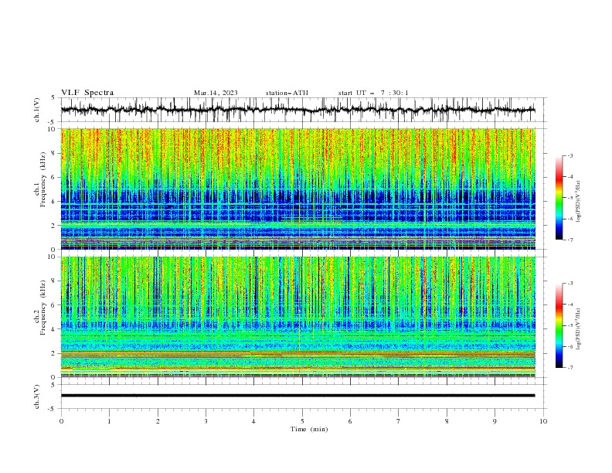Click inside the ch.1 spectrogram panel

297,189
